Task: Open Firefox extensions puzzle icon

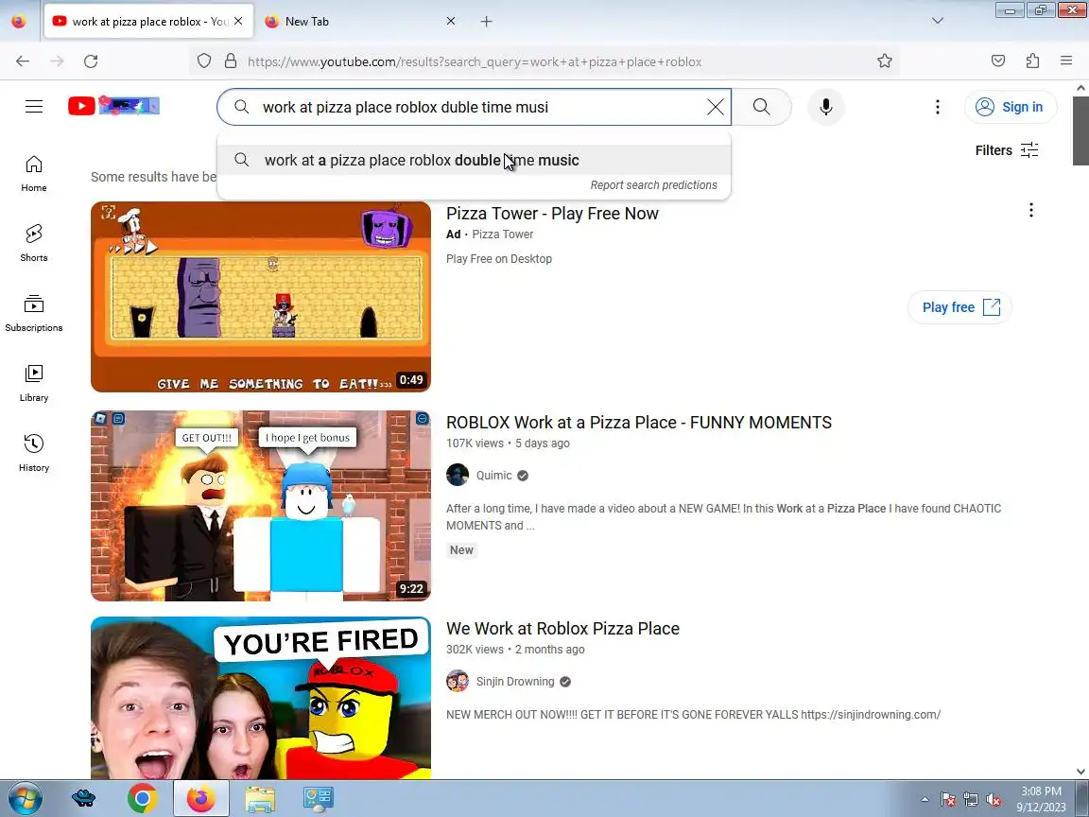Action: (x=1032, y=61)
